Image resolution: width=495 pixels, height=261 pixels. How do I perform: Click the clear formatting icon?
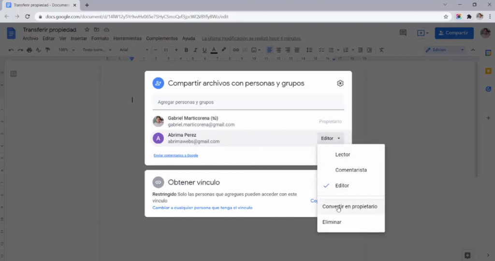coord(381,50)
